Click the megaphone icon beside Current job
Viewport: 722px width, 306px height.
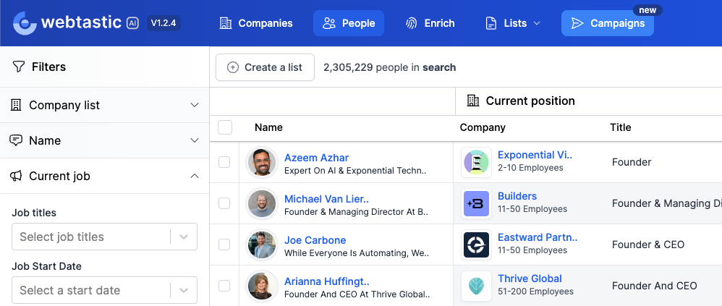point(15,176)
